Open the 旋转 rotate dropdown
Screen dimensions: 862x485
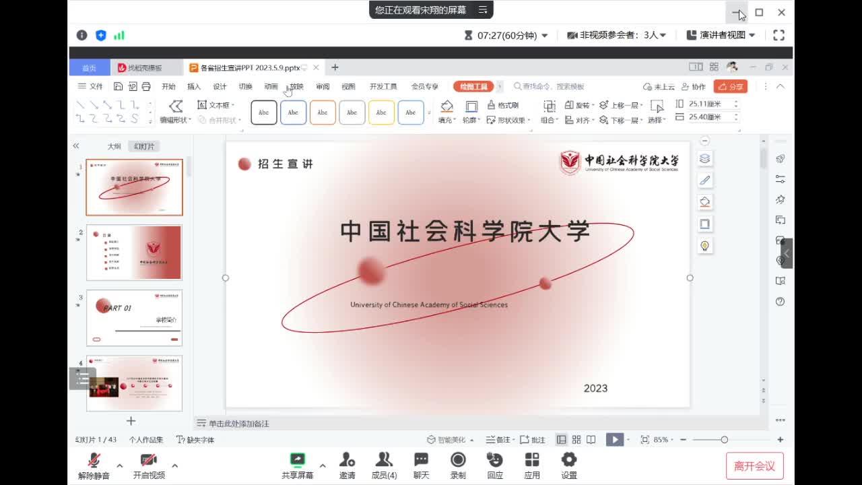click(x=579, y=105)
